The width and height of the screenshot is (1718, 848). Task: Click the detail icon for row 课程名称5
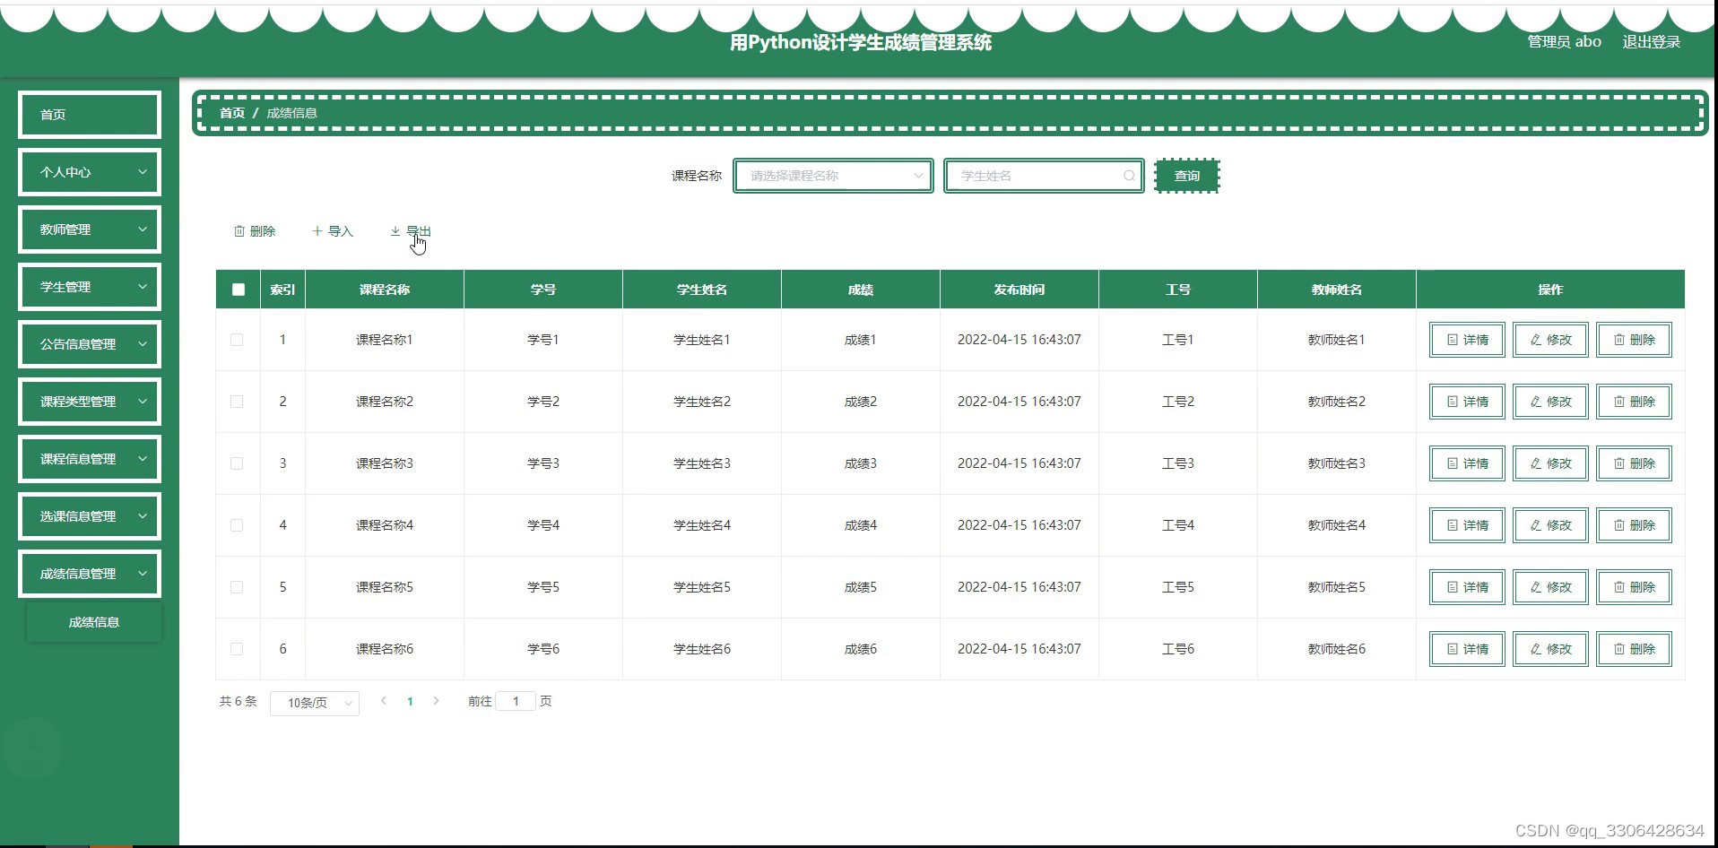(1453, 587)
